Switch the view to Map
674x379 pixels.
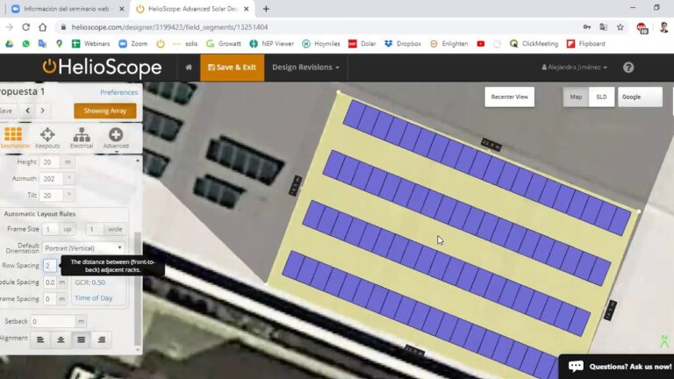[576, 97]
